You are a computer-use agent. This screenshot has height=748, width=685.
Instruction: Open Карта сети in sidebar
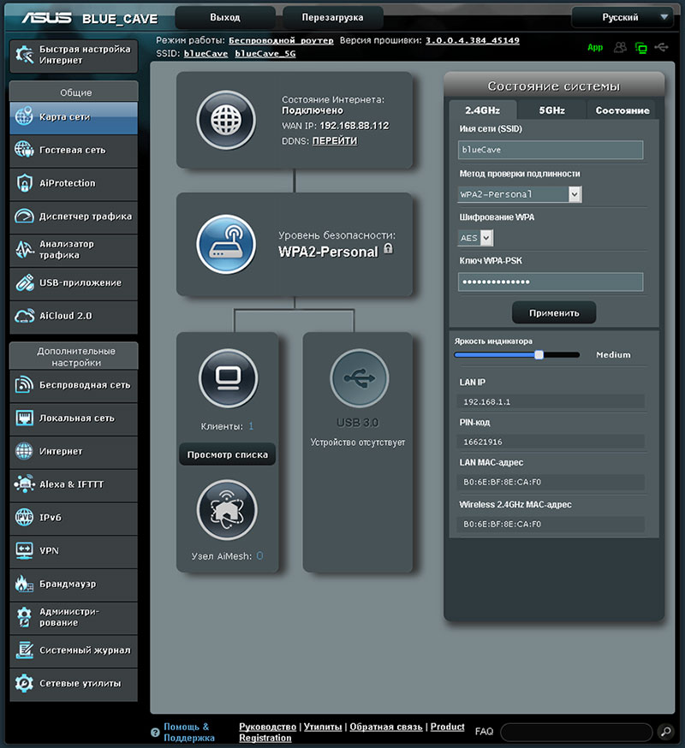74,117
